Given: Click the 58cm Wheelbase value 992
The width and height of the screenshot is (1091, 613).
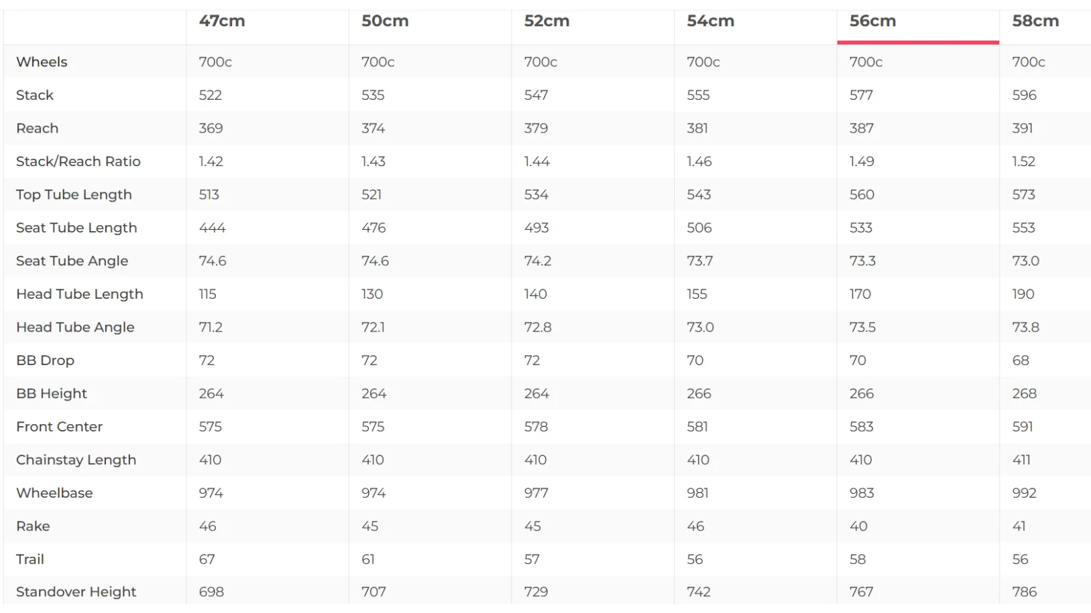Looking at the screenshot, I should [x=1024, y=493].
